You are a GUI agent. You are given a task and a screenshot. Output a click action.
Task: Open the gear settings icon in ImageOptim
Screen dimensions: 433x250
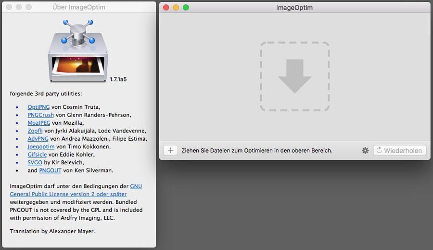365,150
